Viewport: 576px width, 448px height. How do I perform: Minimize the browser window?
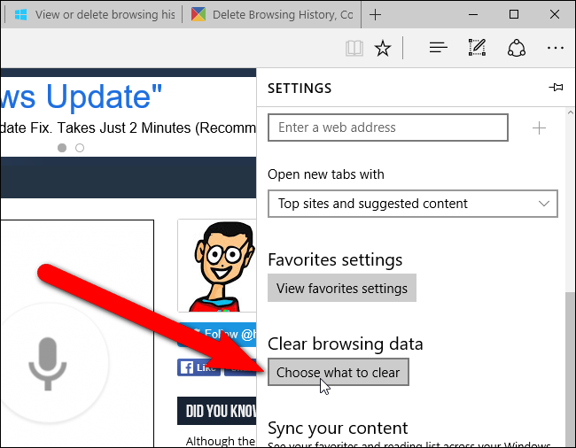[473, 15]
